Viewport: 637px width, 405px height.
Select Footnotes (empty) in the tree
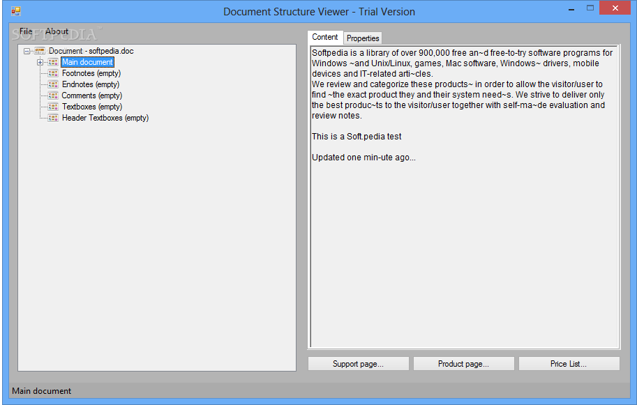point(91,73)
